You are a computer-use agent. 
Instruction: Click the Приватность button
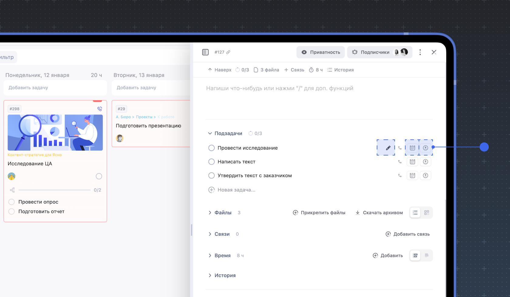[x=321, y=52]
